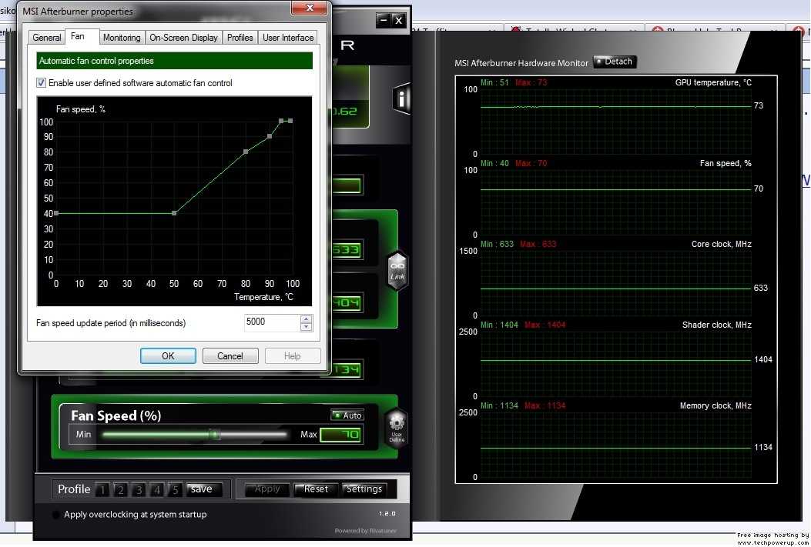This screenshot has height=547, width=811.
Task: Select the Fan tab in properties
Action: point(78,36)
